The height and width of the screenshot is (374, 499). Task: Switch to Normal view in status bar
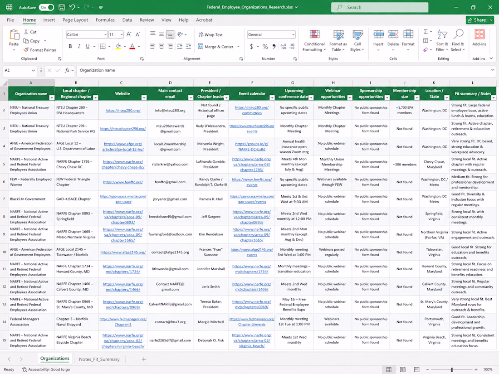(x=389, y=369)
